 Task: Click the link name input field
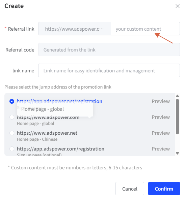click(x=109, y=70)
